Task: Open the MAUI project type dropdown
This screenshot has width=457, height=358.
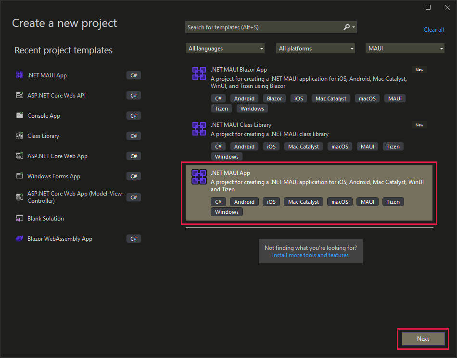Action: (405, 49)
